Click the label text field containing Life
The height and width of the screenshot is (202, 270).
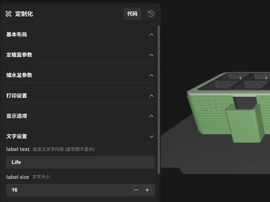80,162
